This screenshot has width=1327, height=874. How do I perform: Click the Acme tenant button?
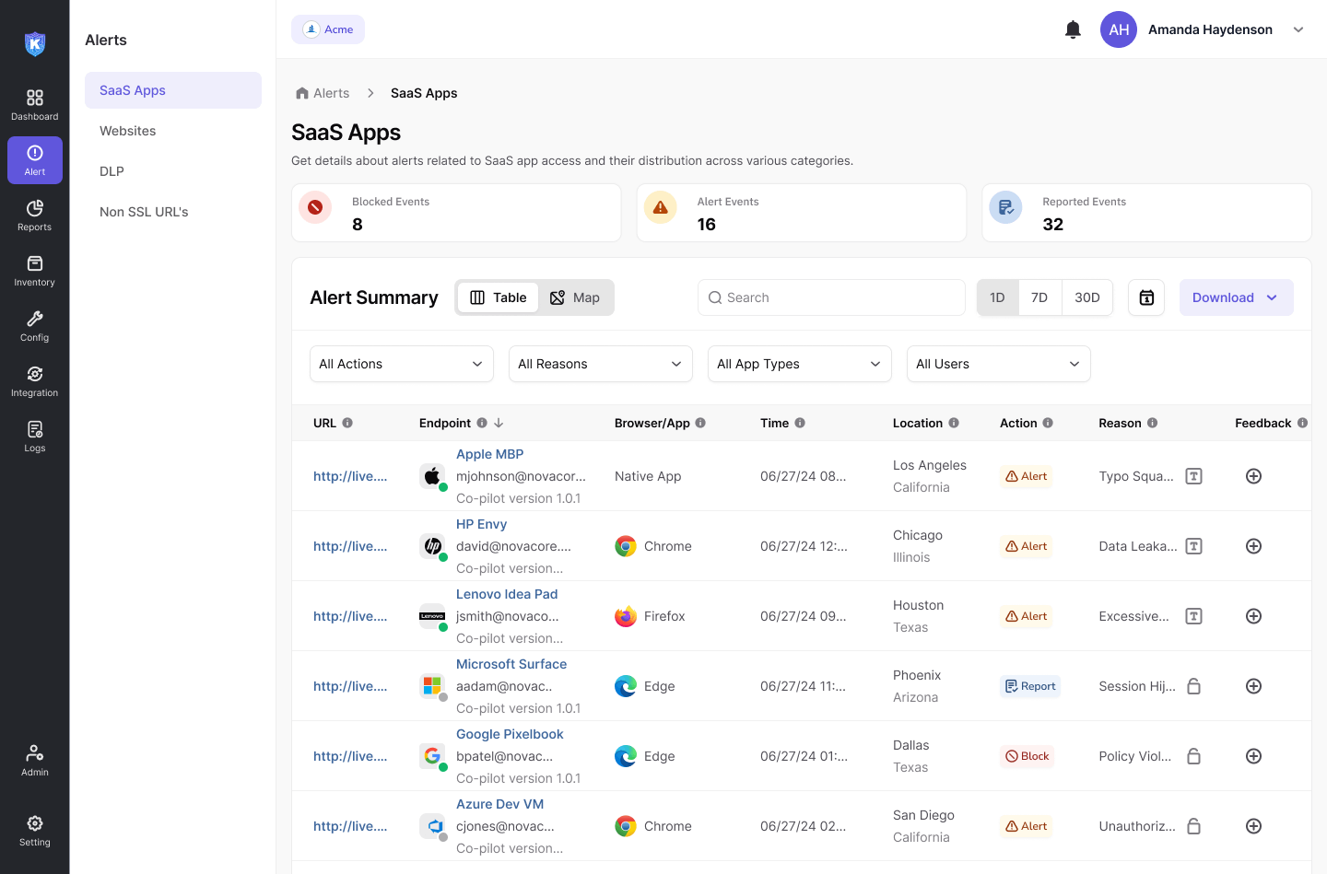(x=328, y=29)
